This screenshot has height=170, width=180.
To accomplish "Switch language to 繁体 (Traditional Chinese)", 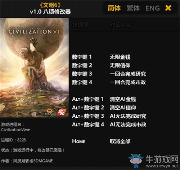I will coord(133,8).
